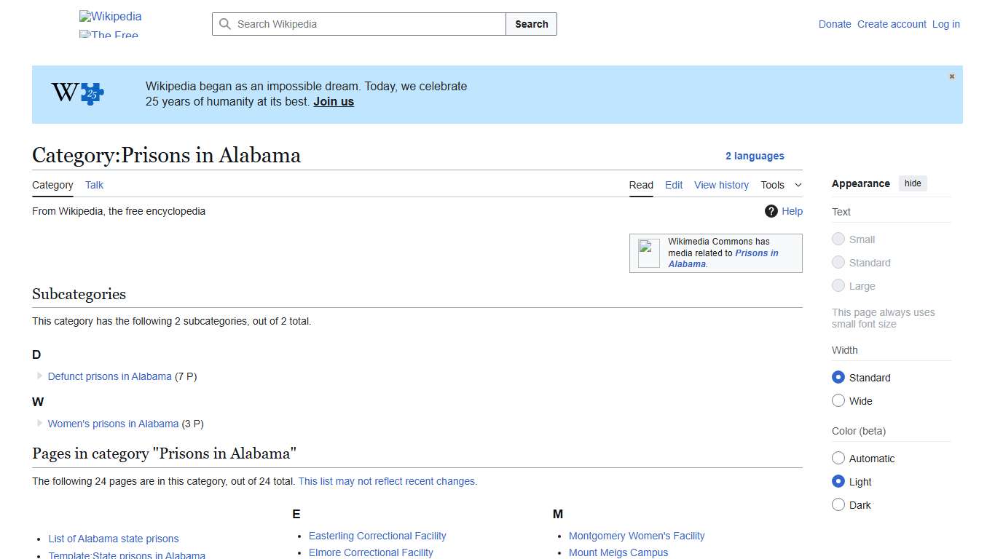
Task: Click inside the Search Wikipedia field
Action: [x=357, y=24]
